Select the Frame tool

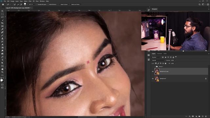point(2,26)
